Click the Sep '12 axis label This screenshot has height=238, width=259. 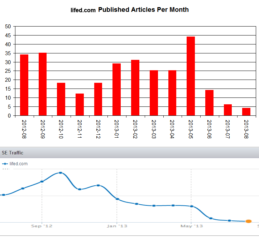point(42,226)
